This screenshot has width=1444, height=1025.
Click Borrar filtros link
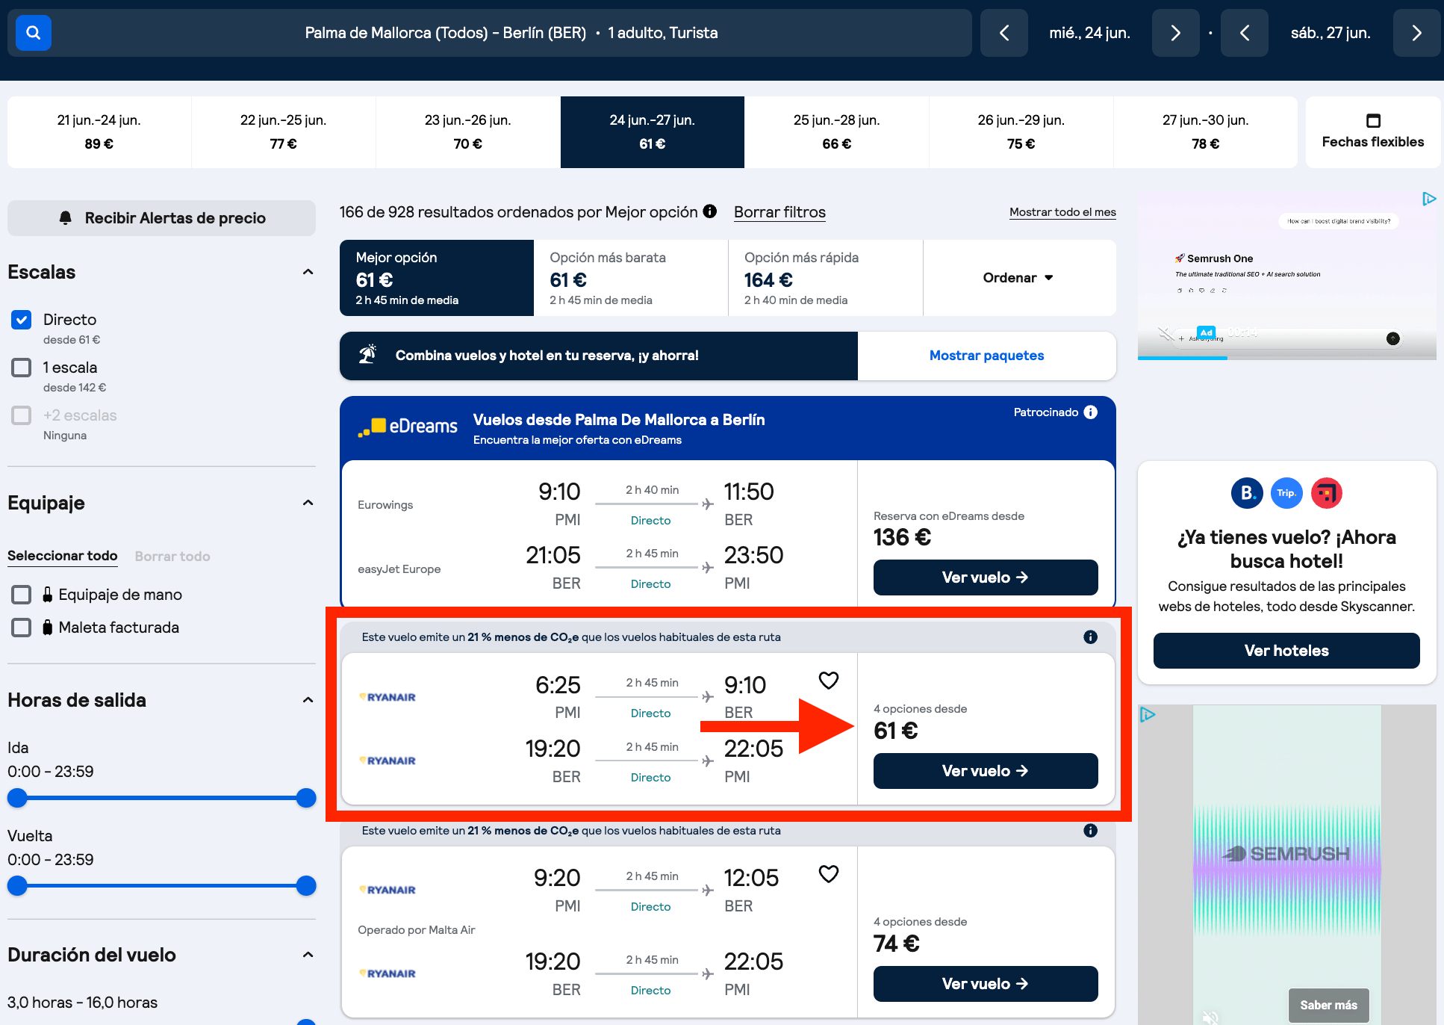[779, 212]
